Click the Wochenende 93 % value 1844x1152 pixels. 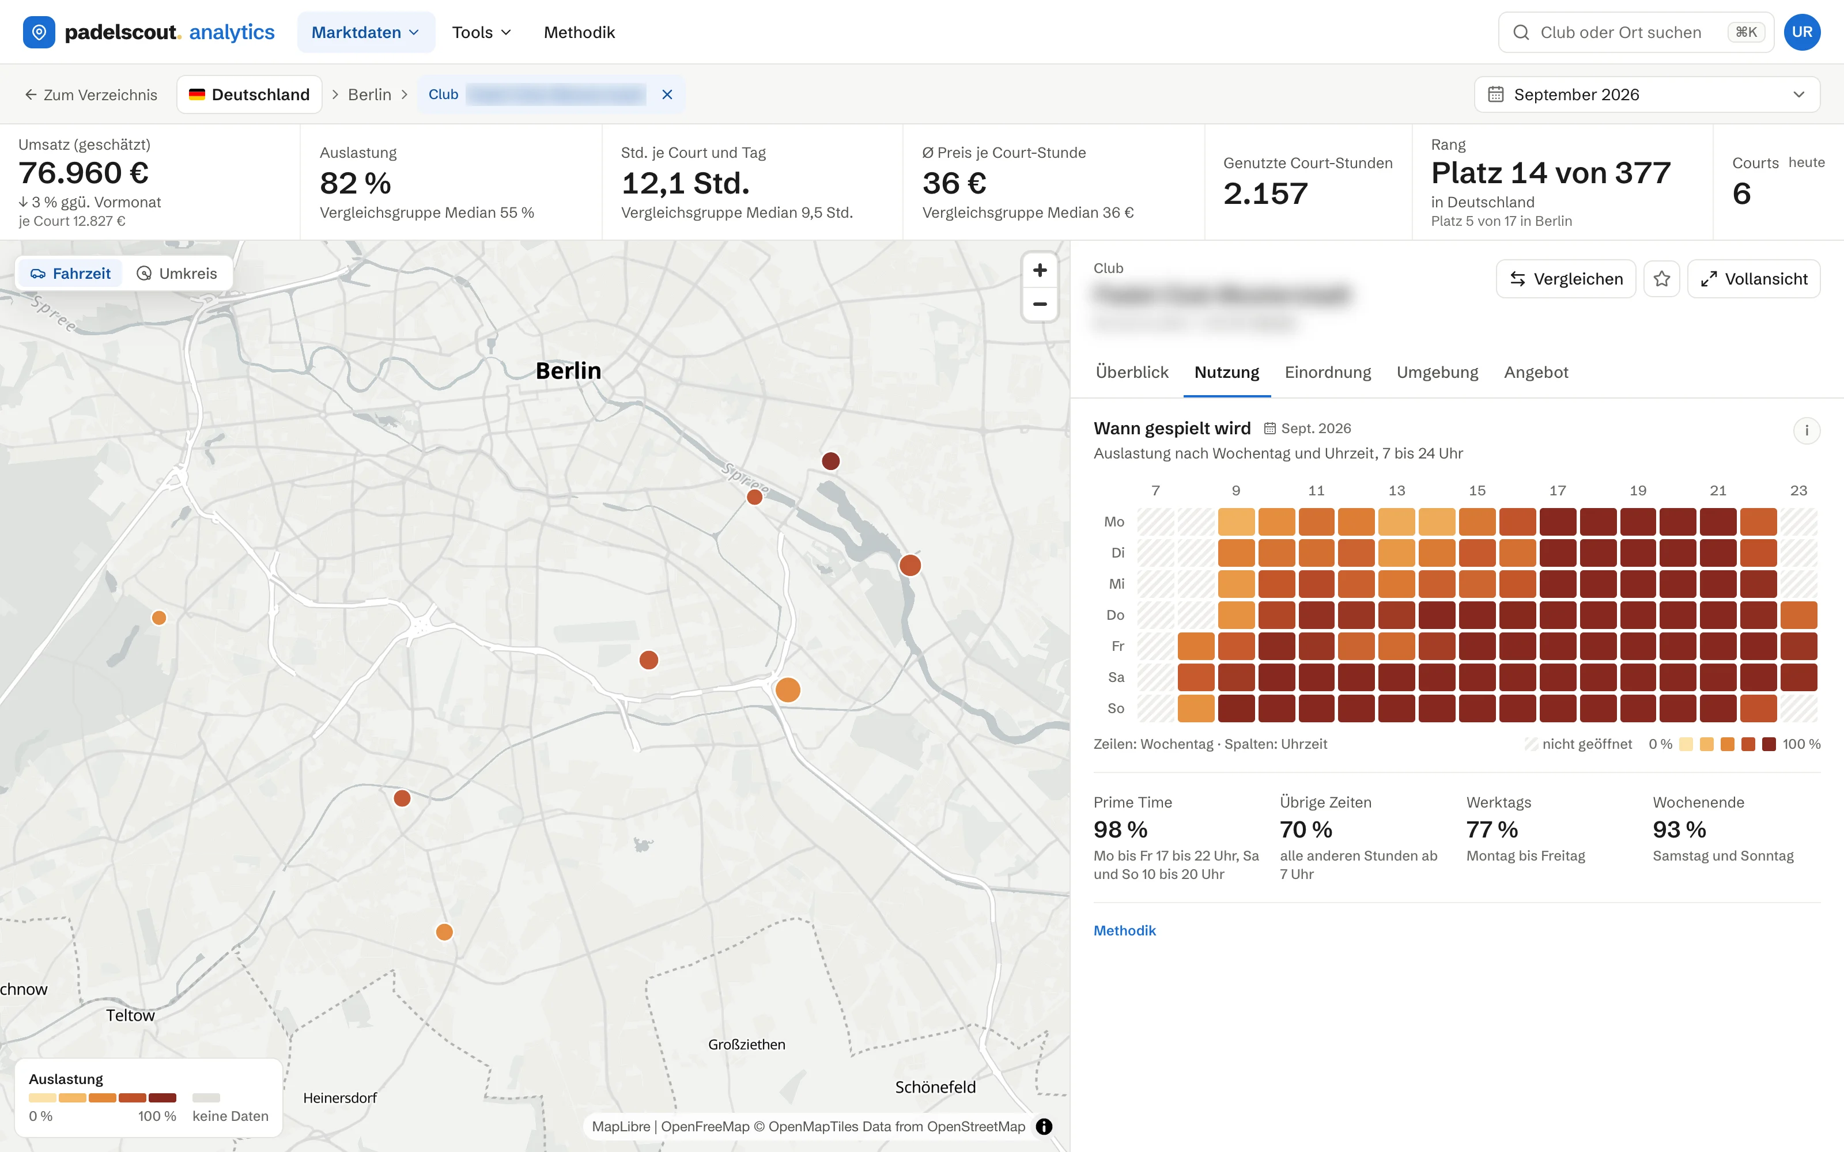click(1679, 829)
